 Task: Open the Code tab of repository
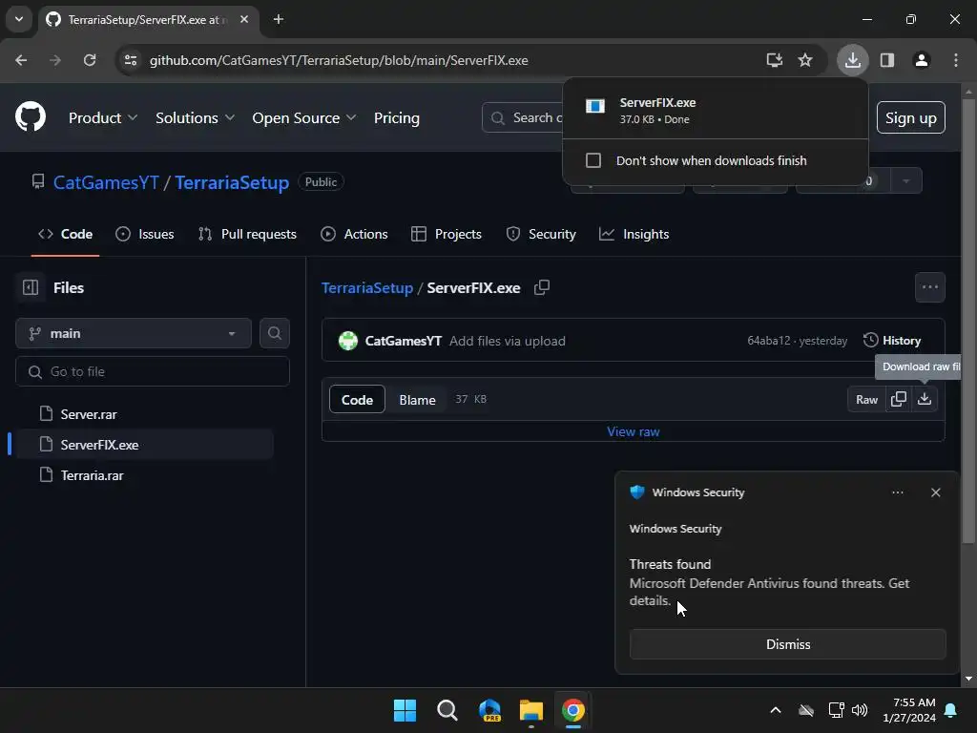tap(66, 235)
